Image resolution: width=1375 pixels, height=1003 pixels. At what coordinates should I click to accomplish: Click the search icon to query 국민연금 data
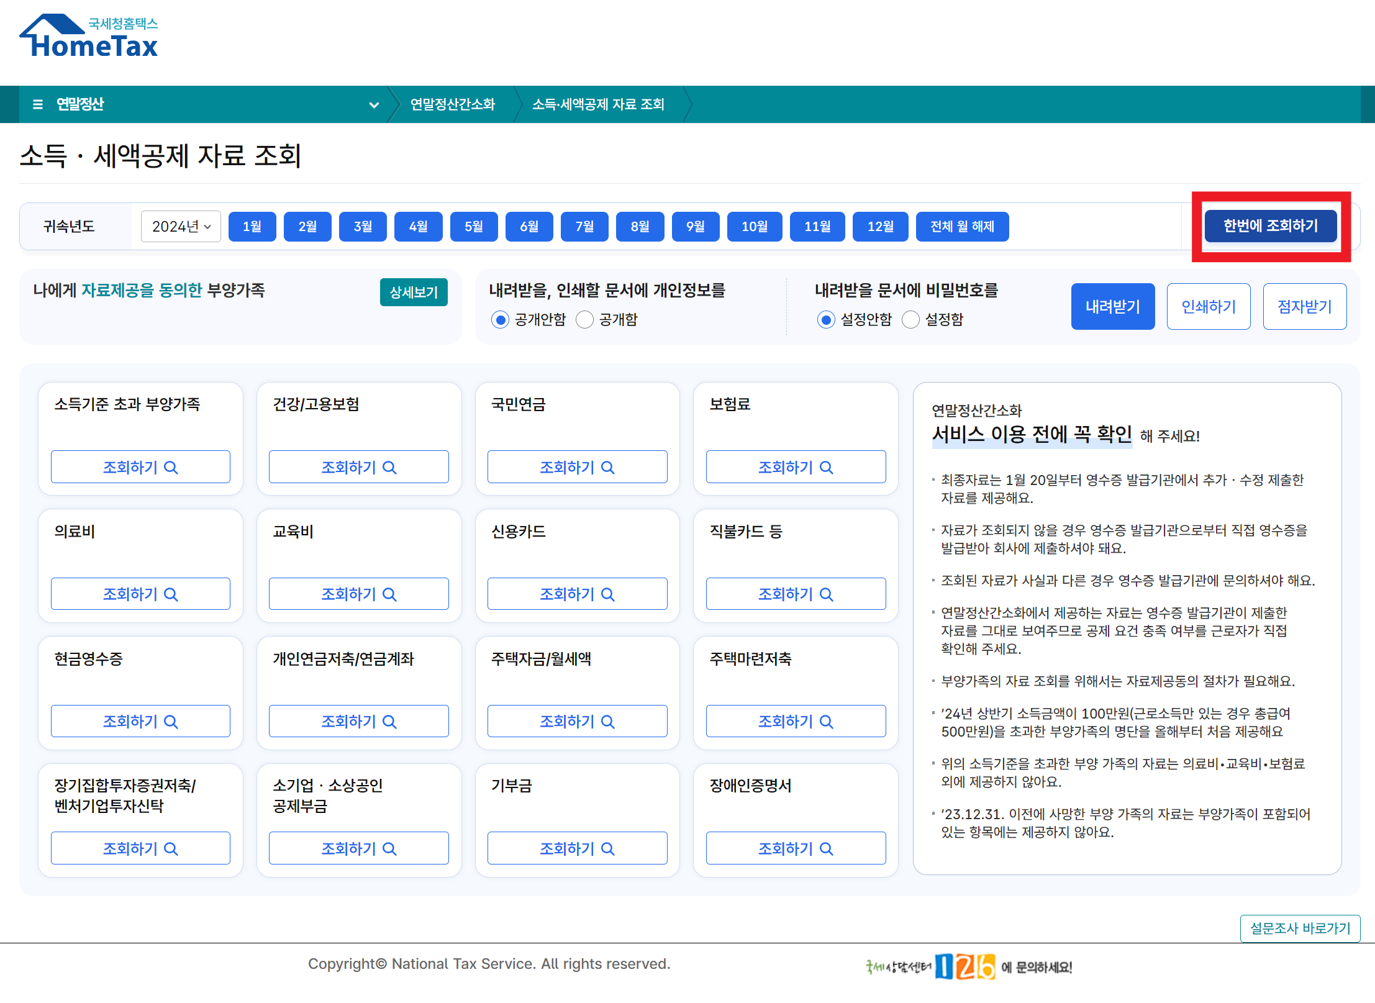click(609, 466)
